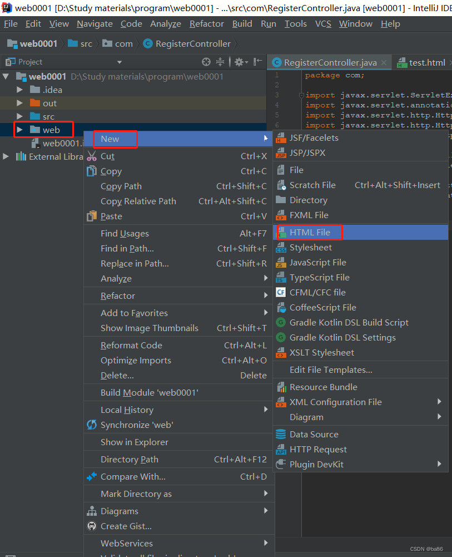Choose Delete... from context menu
Screen dimensions: 452x557
179,376
